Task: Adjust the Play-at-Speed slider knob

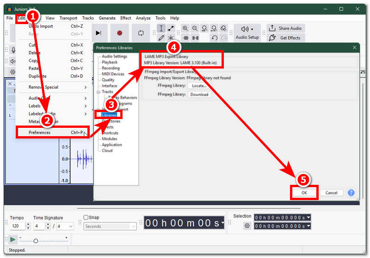Action: tap(36, 241)
